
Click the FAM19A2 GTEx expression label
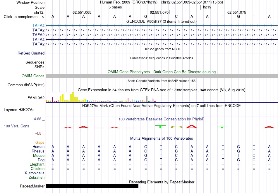(36, 98)
